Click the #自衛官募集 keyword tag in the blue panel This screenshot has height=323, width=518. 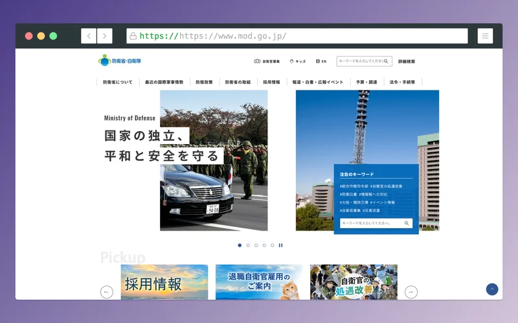point(350,211)
